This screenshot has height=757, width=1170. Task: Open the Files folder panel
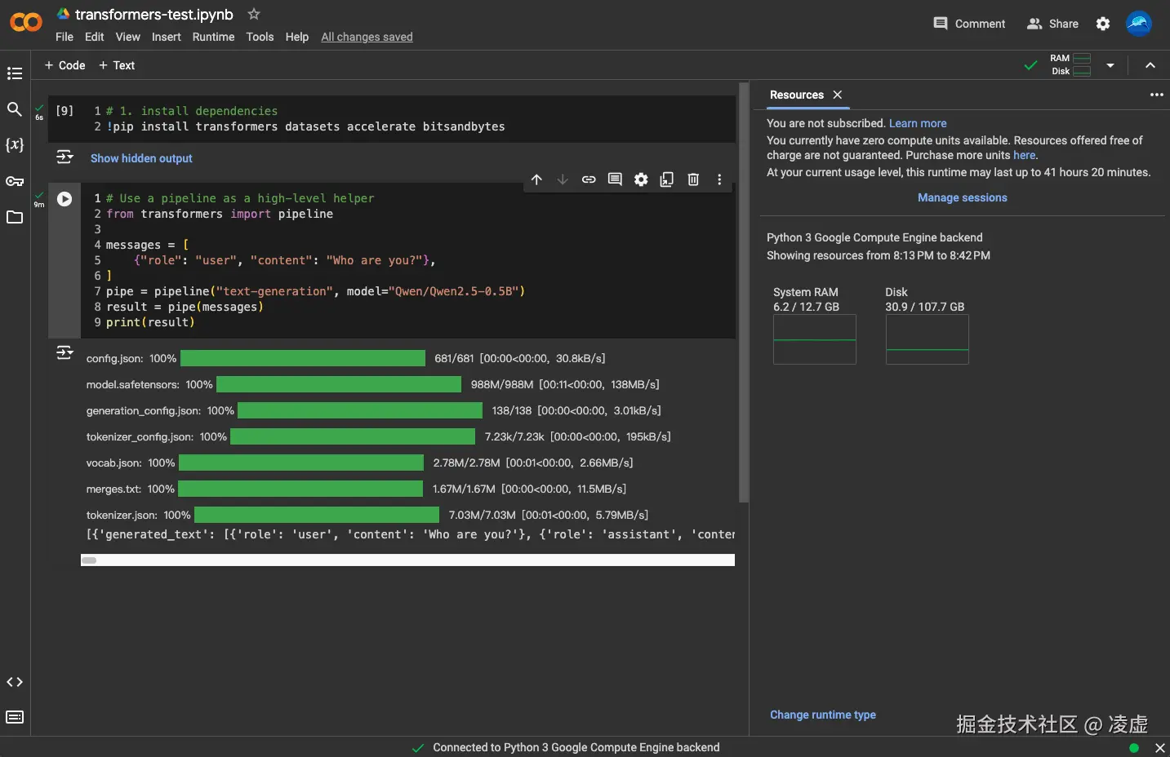coord(14,217)
